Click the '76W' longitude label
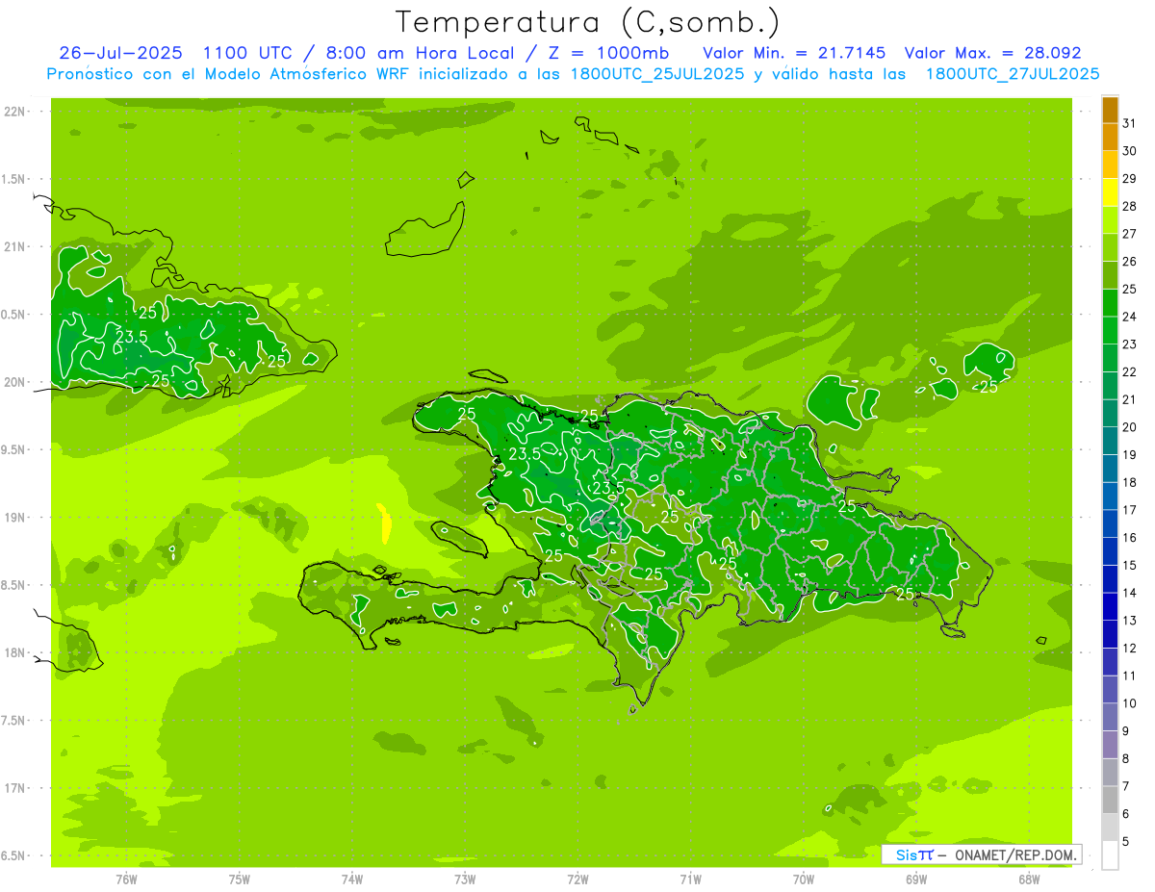The height and width of the screenshot is (892, 1155). pyautogui.click(x=126, y=879)
